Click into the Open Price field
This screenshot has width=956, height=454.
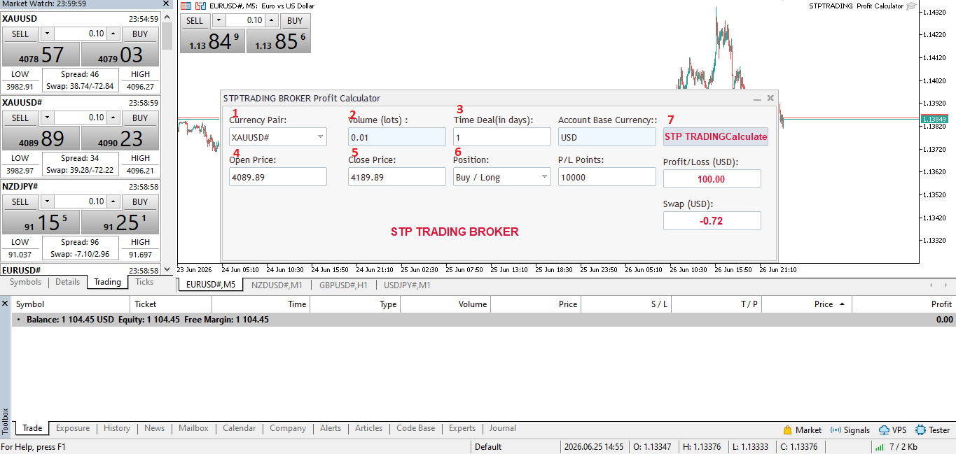[x=278, y=177]
